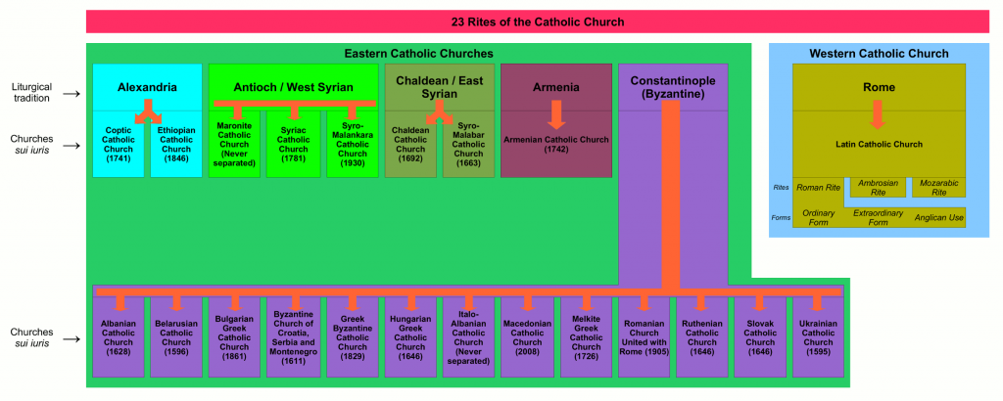Image resolution: width=1003 pixels, height=401 pixels.
Task: Select Albanian Catholic Church (1628) box
Action: (x=119, y=337)
